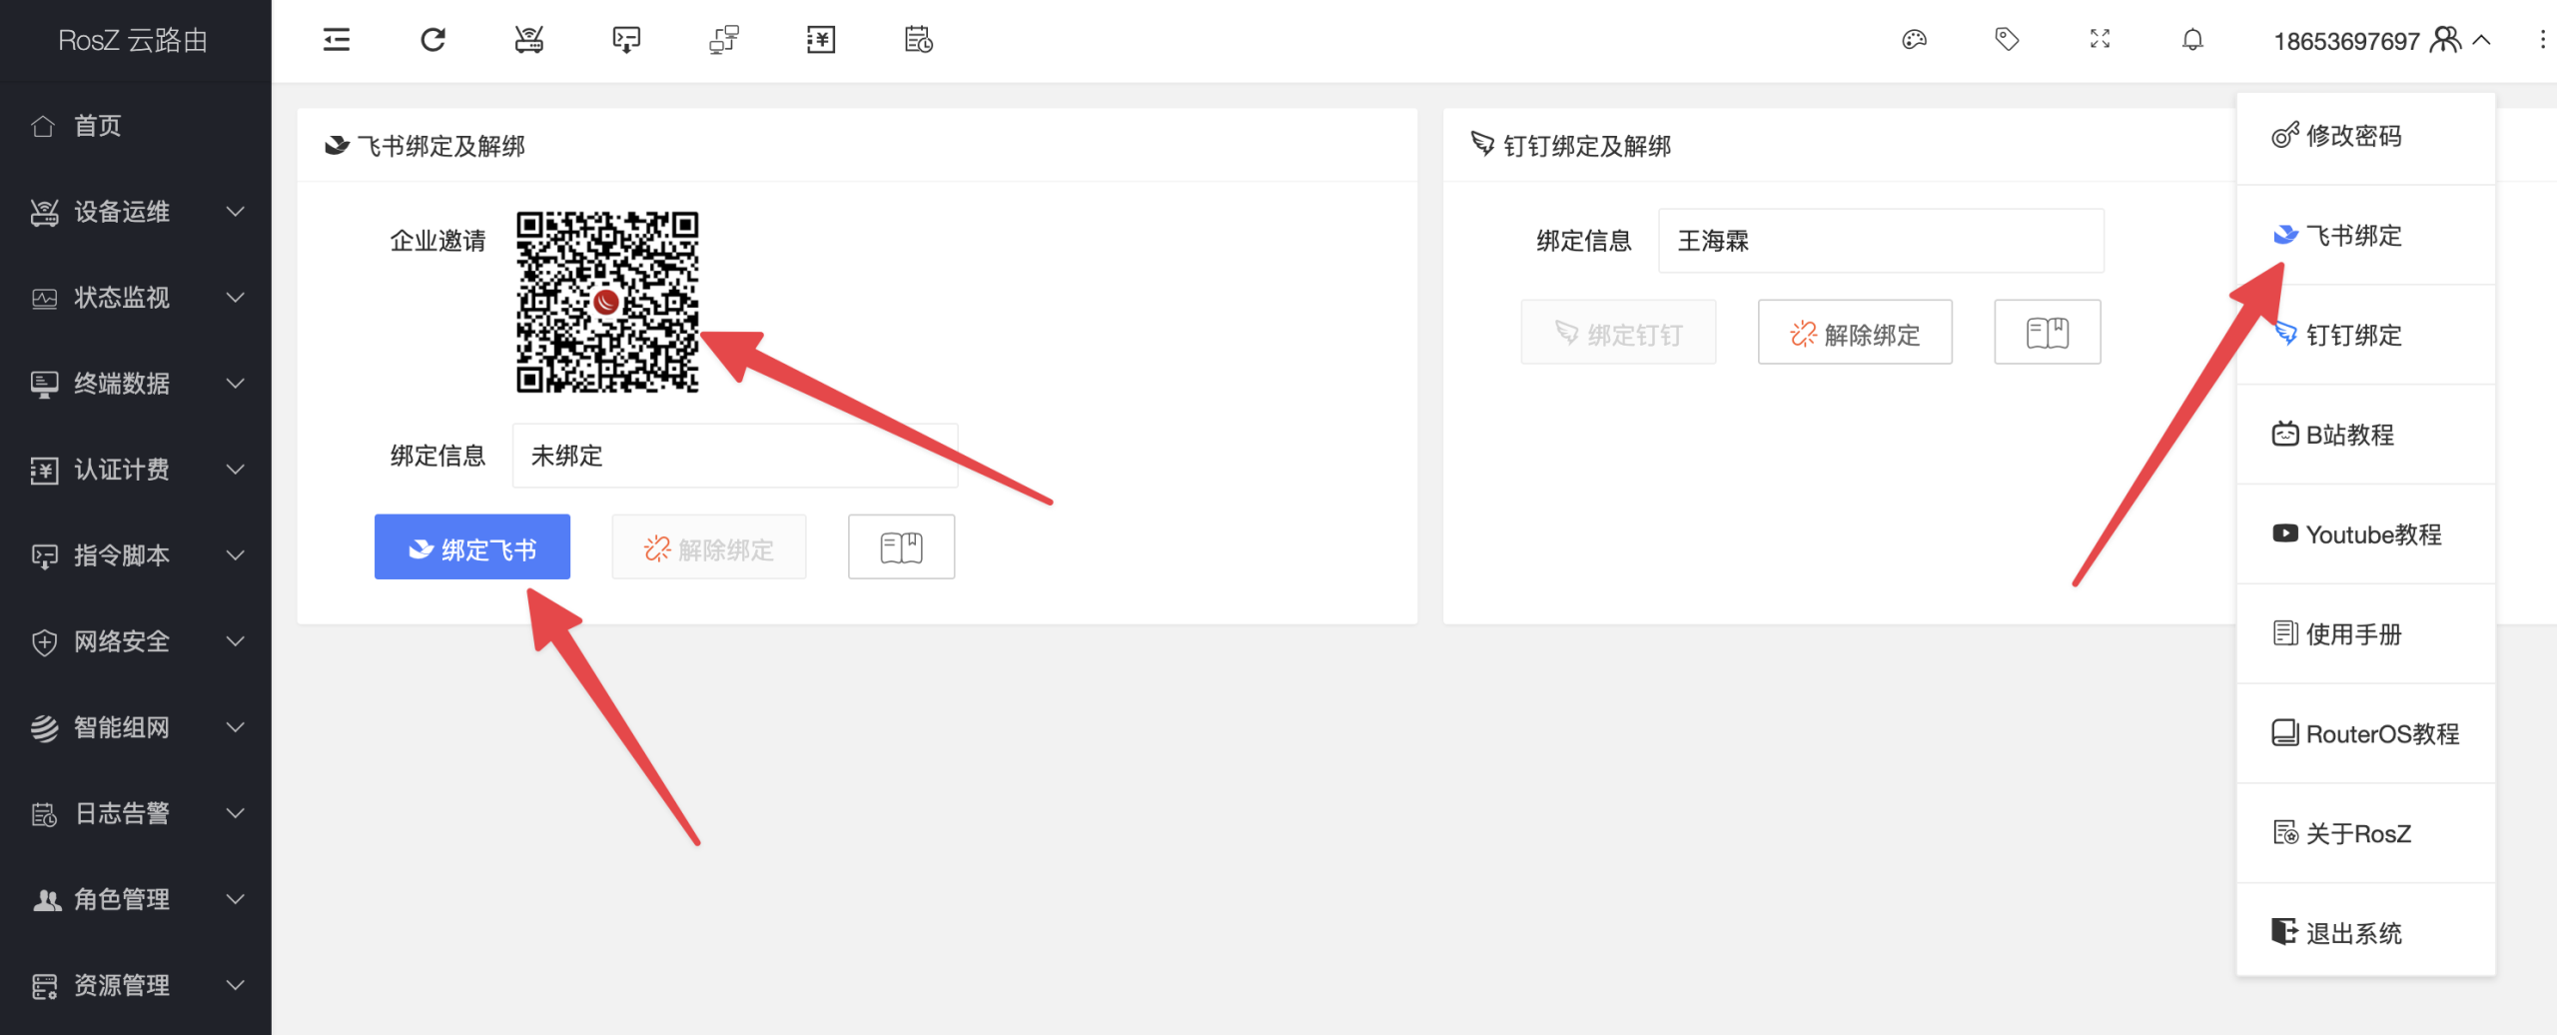Collapse the sidebar with the menu fold icon
The width and height of the screenshot is (2557, 1035).
tap(337, 40)
